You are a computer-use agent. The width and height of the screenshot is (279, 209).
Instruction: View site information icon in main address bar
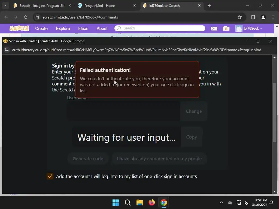point(37,17)
